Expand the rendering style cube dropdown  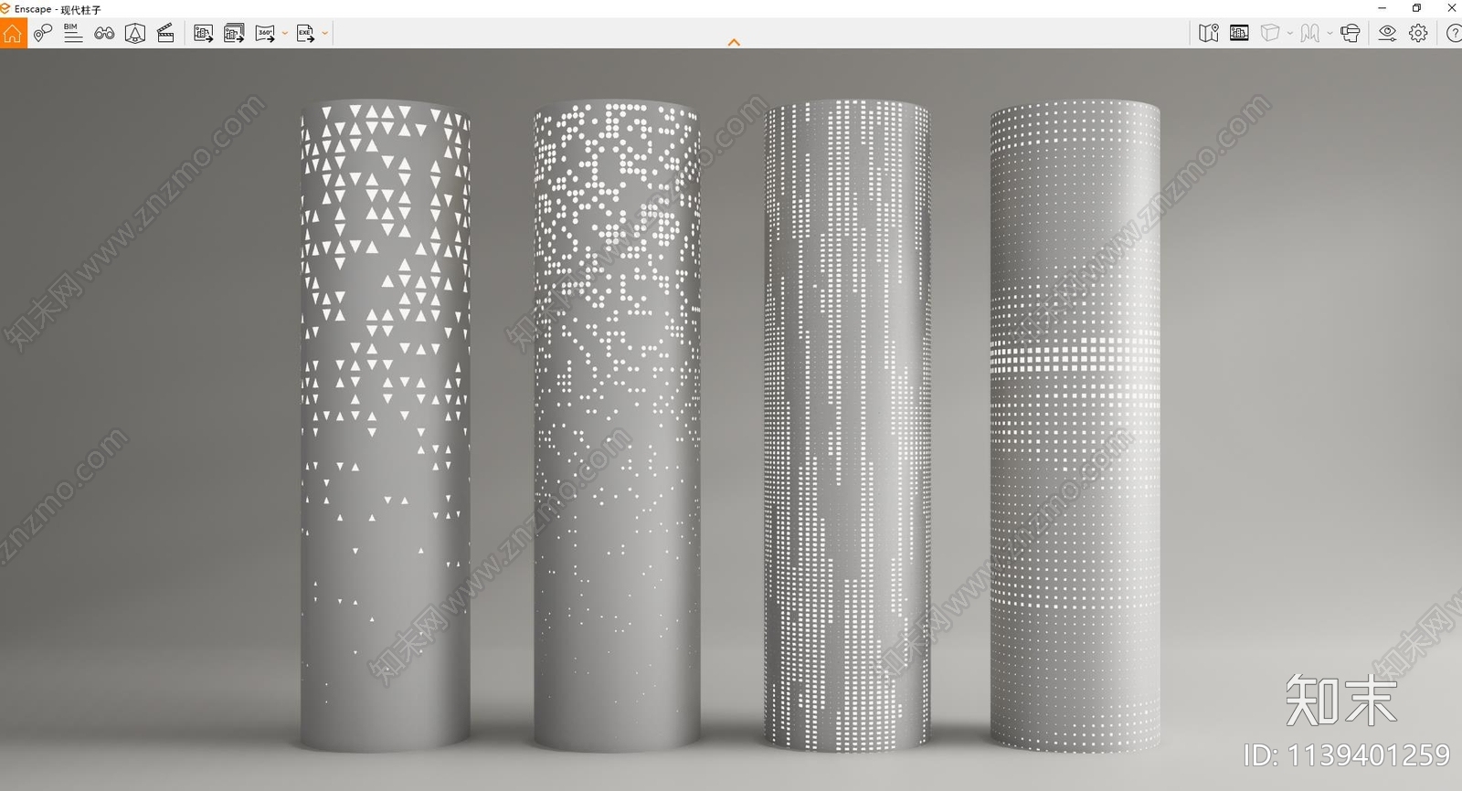pos(1289,34)
